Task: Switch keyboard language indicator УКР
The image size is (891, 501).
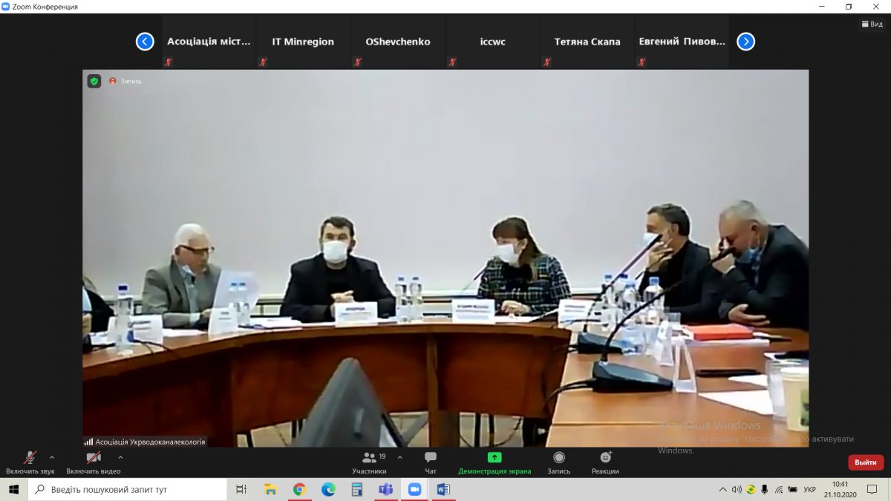Action: [x=810, y=490]
